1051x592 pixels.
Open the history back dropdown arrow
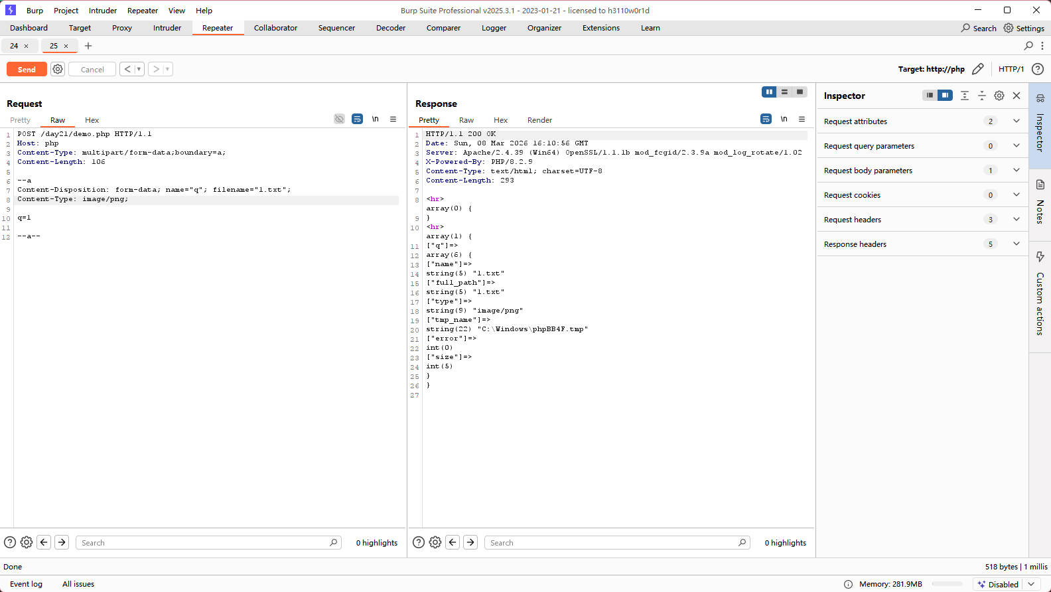click(x=139, y=69)
